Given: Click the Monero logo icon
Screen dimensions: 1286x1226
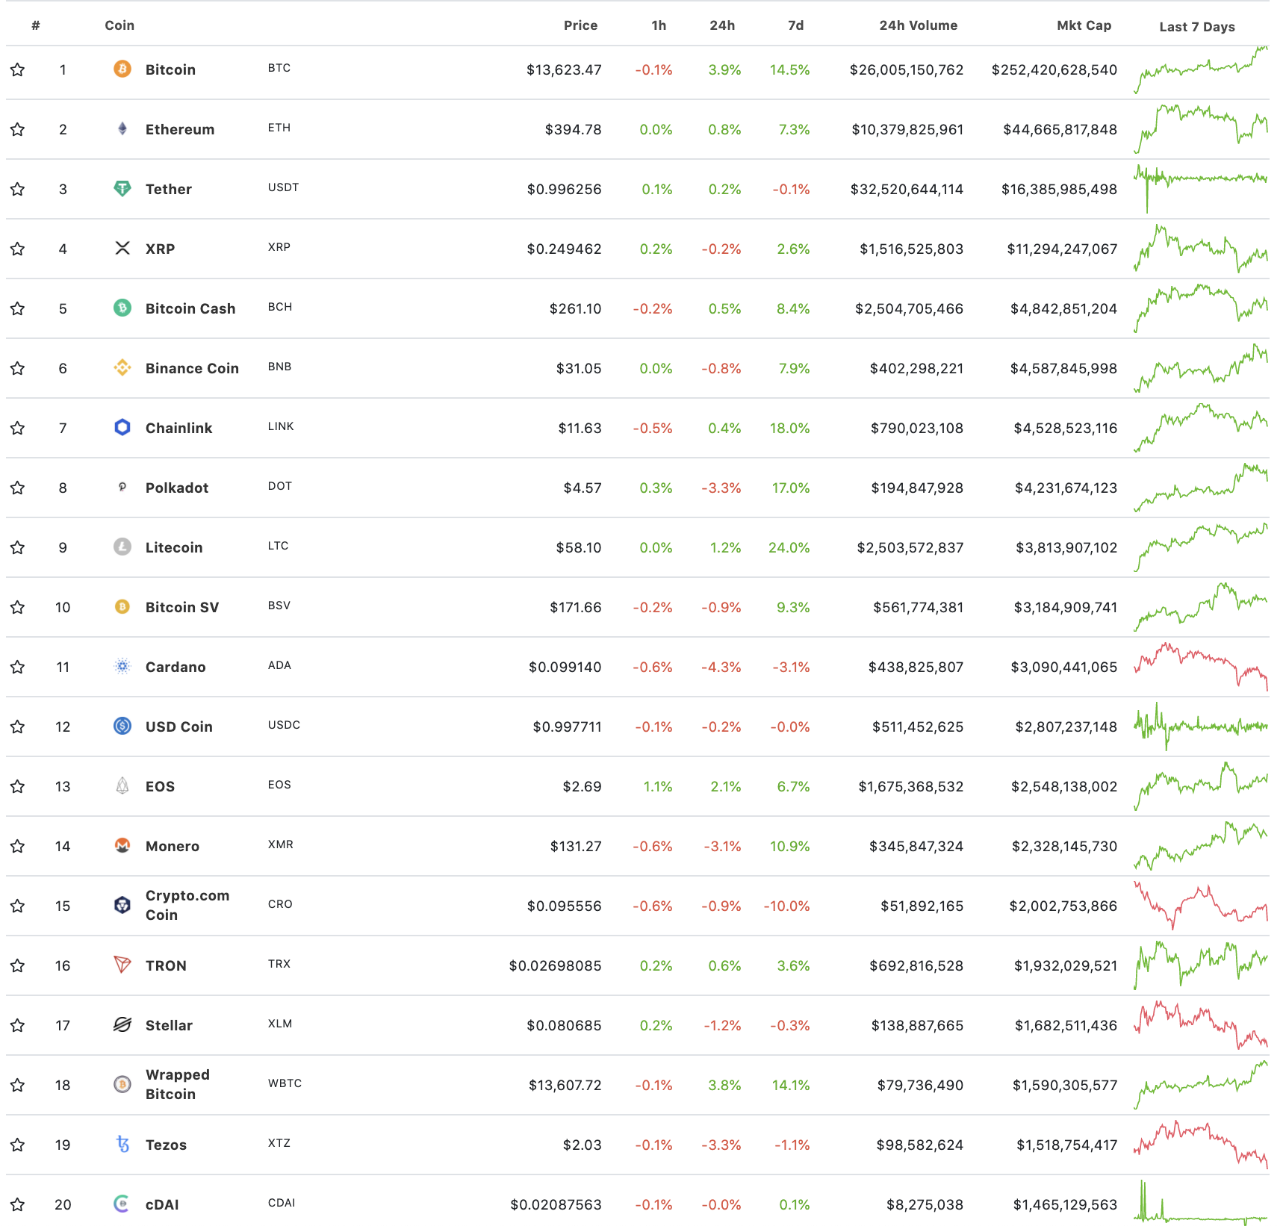Looking at the screenshot, I should 122,845.
